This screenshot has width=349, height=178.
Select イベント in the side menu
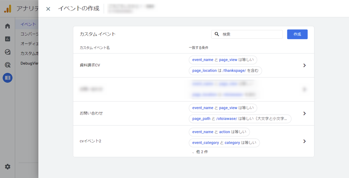click(x=28, y=24)
